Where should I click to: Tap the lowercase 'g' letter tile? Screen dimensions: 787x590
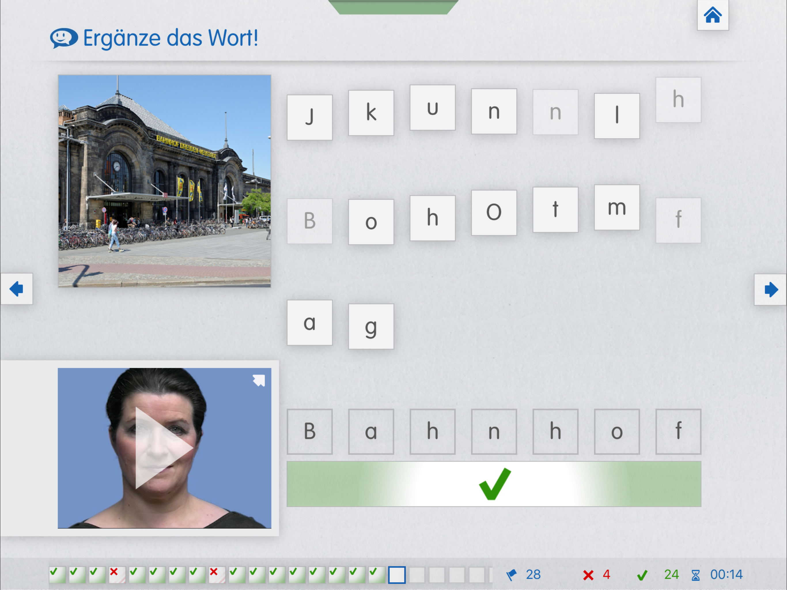point(371,326)
